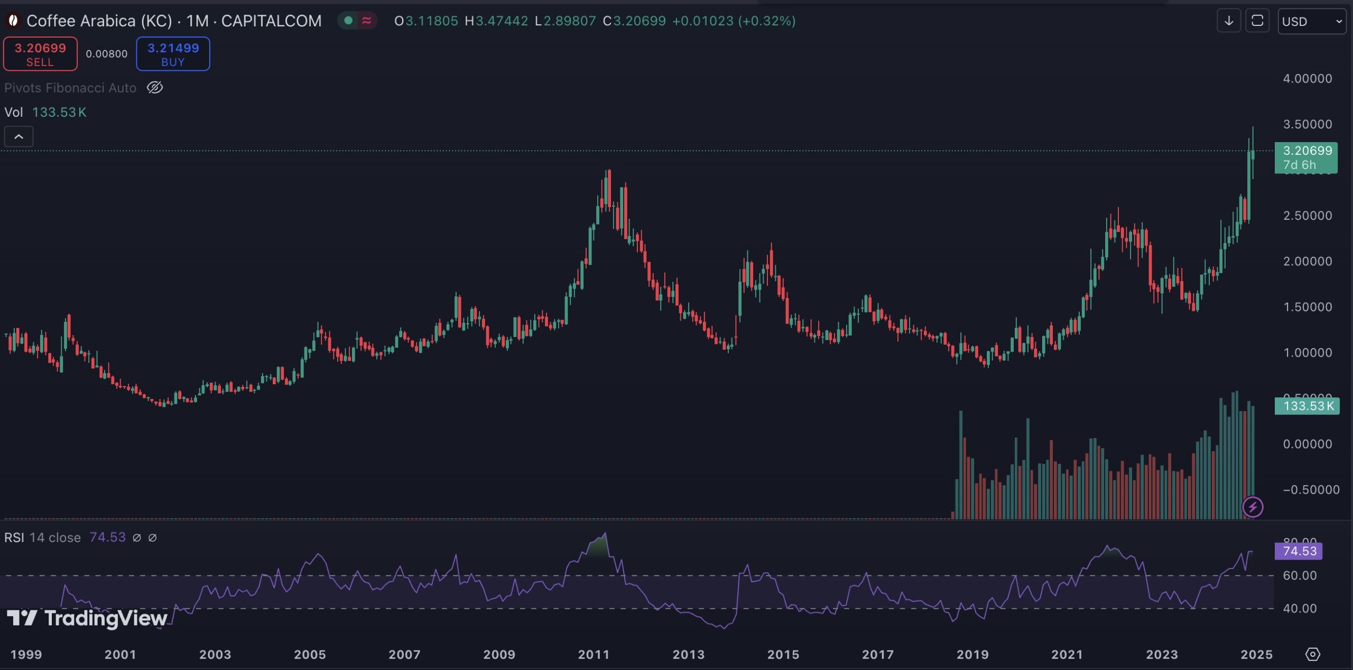
Task: Click the Coffee Arabica instrument logo icon
Action: point(13,20)
